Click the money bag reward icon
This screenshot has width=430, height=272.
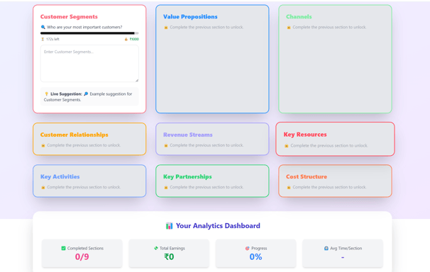click(x=126, y=39)
